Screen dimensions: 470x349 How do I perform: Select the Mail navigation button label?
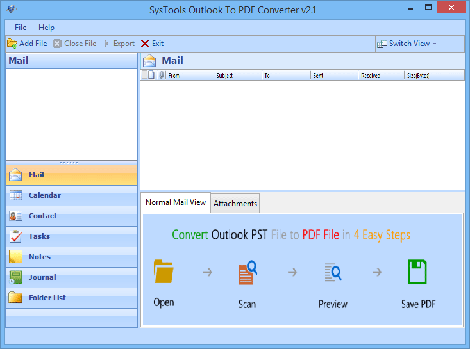click(x=37, y=175)
